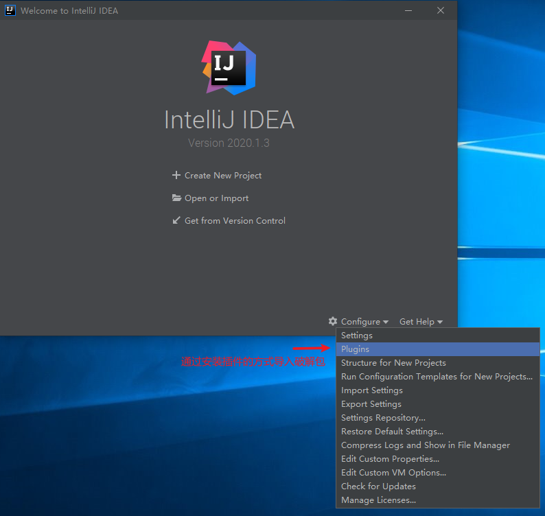Viewport: 545px width, 516px height.
Task: Open Manage Licenses...
Action: (x=438, y=500)
